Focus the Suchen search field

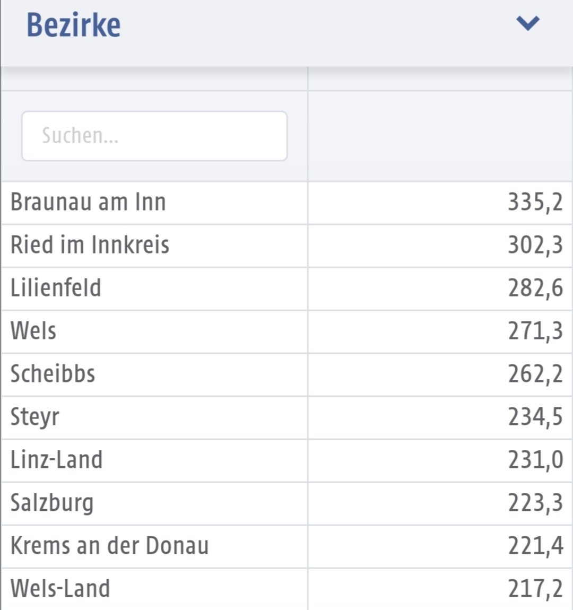click(154, 136)
